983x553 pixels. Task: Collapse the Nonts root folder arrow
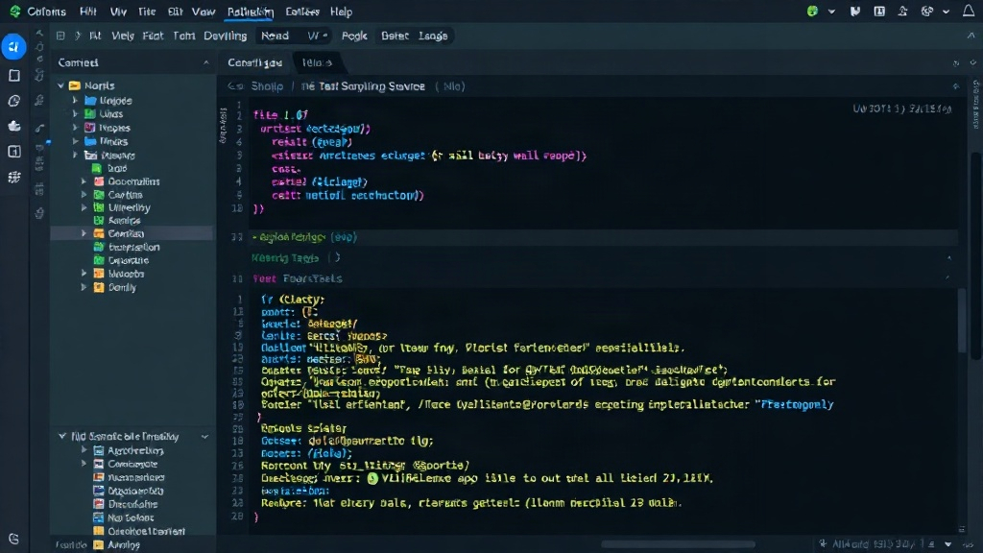point(60,85)
